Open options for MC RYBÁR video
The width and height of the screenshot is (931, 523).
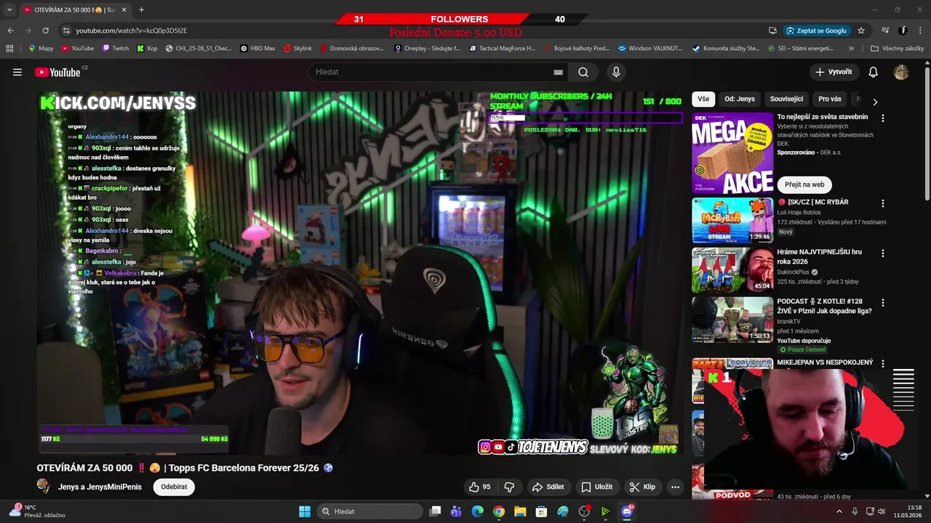[x=883, y=203]
